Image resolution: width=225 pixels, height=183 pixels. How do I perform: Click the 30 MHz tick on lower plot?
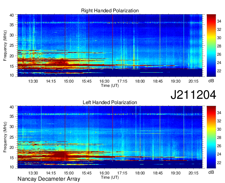coord(12,127)
